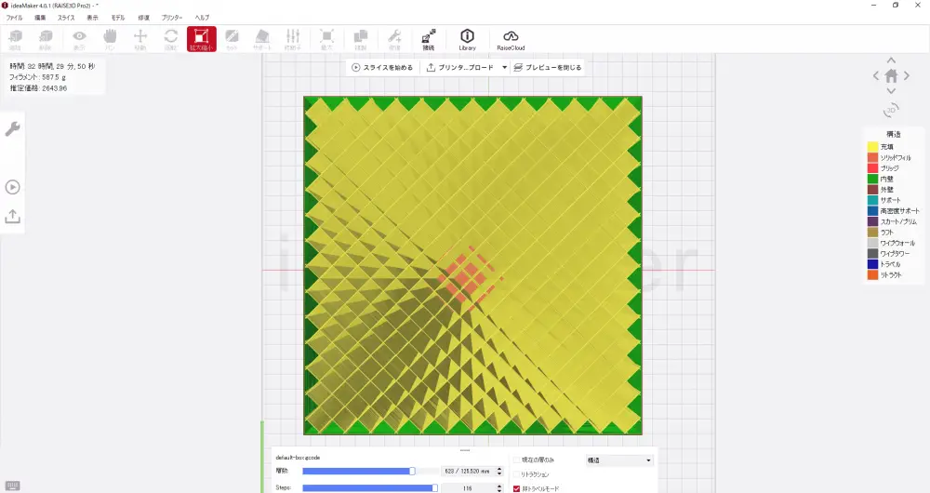Enable the 現在の層のみ checkbox
930x493 pixels.
click(517, 460)
